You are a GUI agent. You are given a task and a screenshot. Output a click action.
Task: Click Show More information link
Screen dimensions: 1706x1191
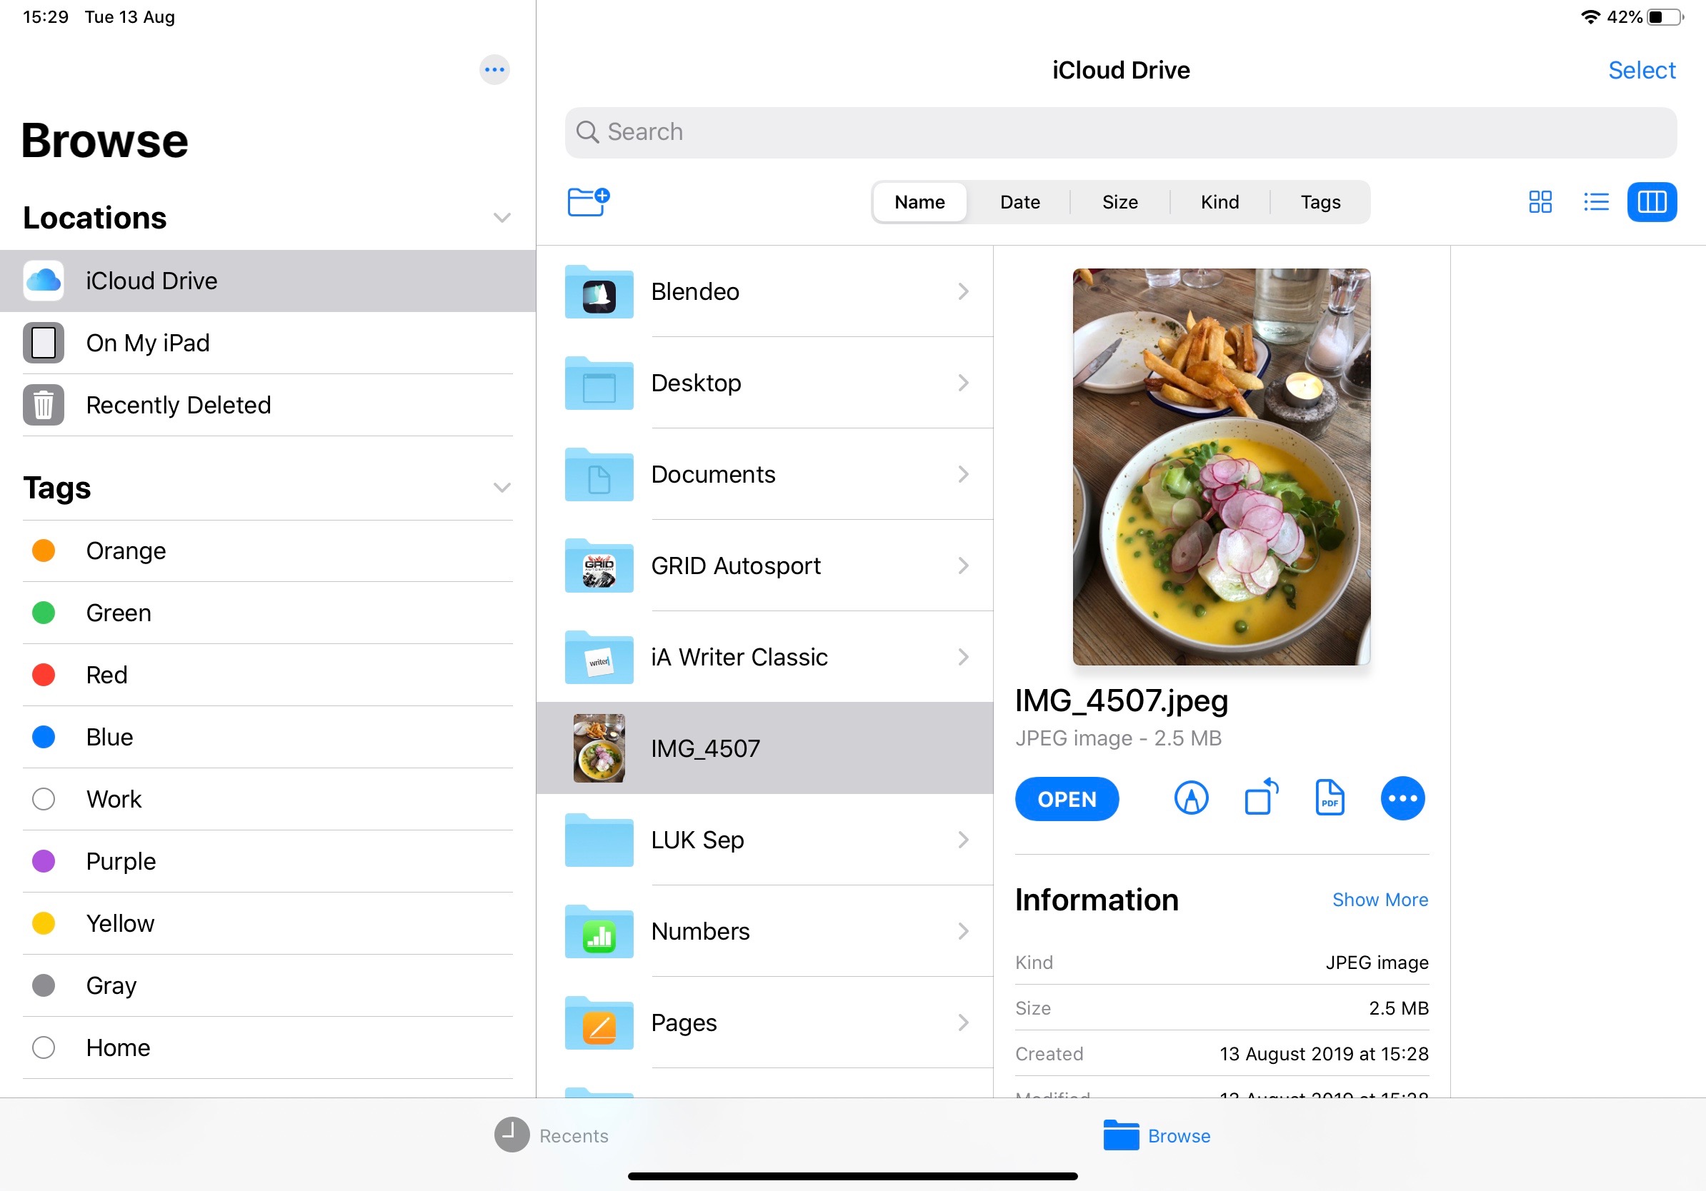[1379, 899]
